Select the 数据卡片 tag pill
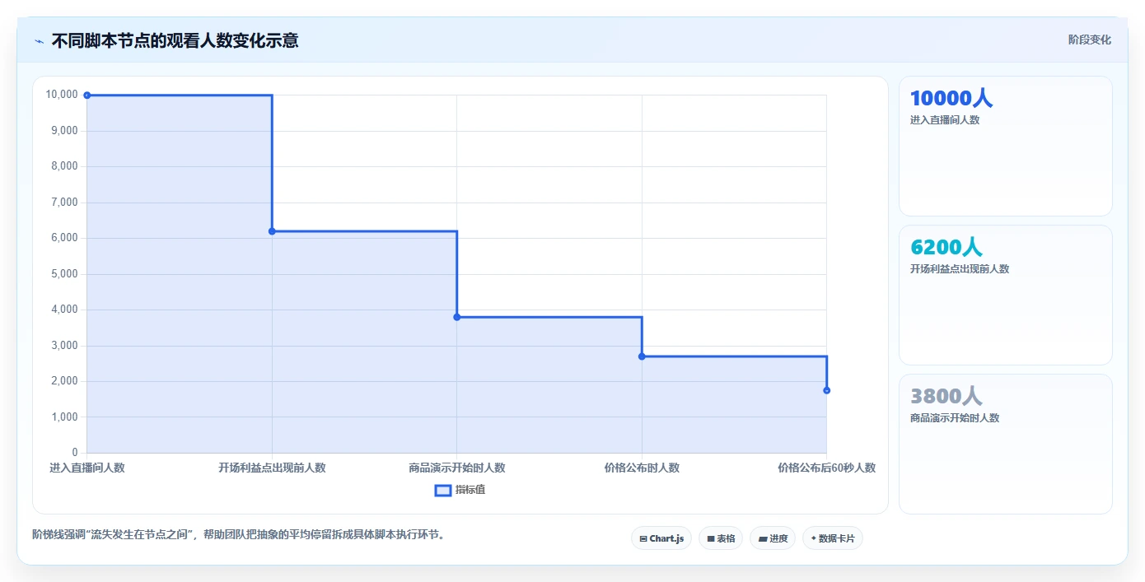The image size is (1145, 582). click(832, 538)
